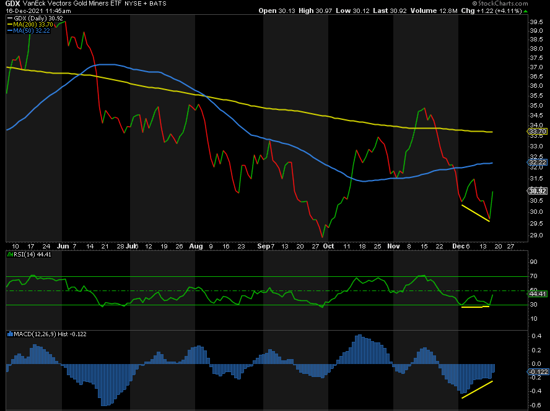Screen dimensions: 550x411
Task: Click the yellow 33.70 price tag
Action: [x=538, y=132]
